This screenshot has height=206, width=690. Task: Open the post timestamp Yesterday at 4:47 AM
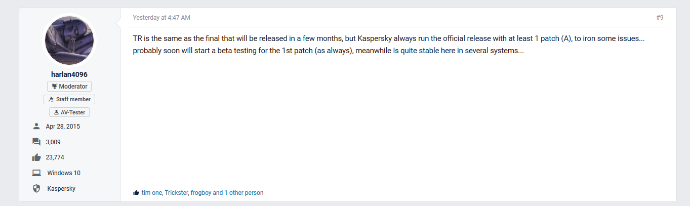coord(161,18)
